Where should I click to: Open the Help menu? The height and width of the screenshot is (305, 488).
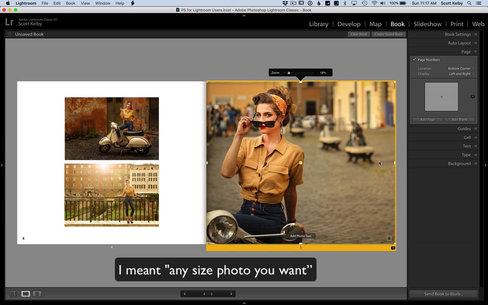pyautogui.click(x=120, y=3)
